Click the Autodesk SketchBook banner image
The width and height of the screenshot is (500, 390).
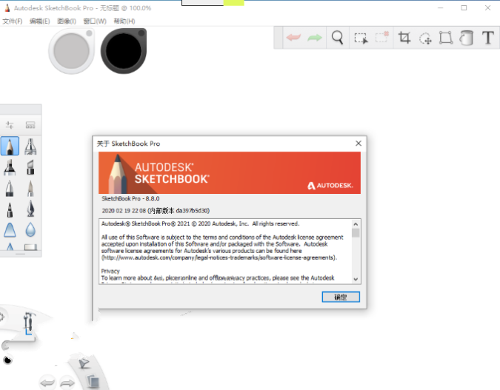pos(230,172)
